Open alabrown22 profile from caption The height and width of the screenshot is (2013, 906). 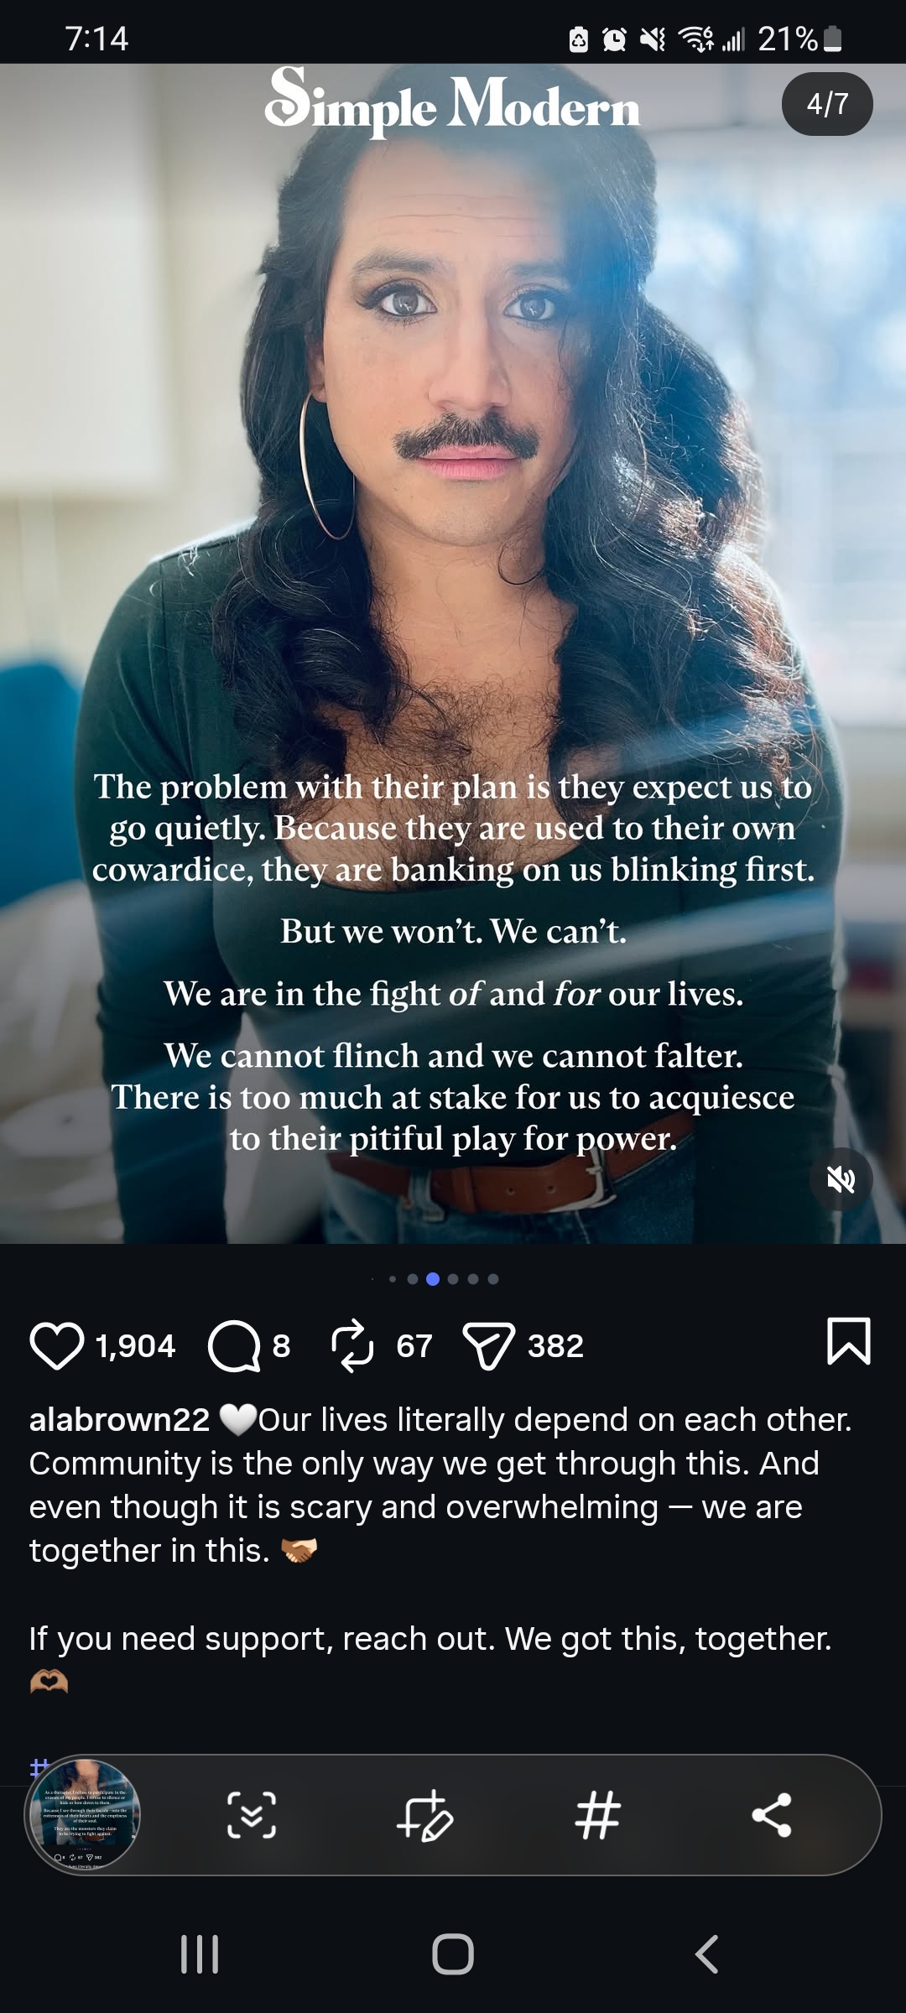click(119, 1419)
